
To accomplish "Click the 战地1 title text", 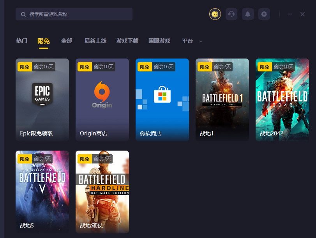I will coord(207,133).
